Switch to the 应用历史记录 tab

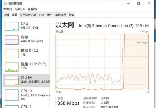coord(28,15)
